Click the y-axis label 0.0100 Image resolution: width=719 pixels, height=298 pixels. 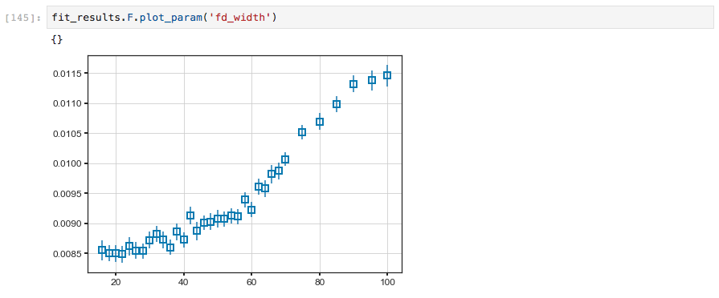[x=67, y=163]
